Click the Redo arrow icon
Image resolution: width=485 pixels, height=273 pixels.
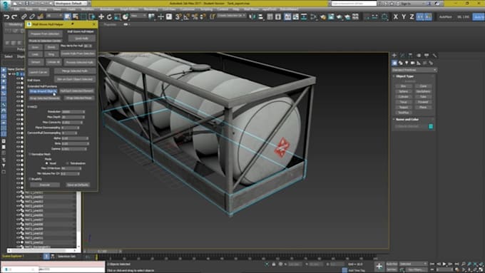click(x=14, y=16)
